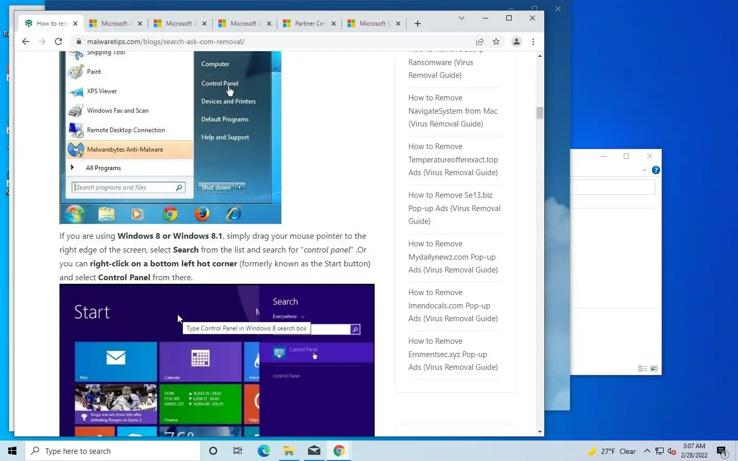Open Task View from the taskbar
The image size is (738, 461).
(238, 451)
